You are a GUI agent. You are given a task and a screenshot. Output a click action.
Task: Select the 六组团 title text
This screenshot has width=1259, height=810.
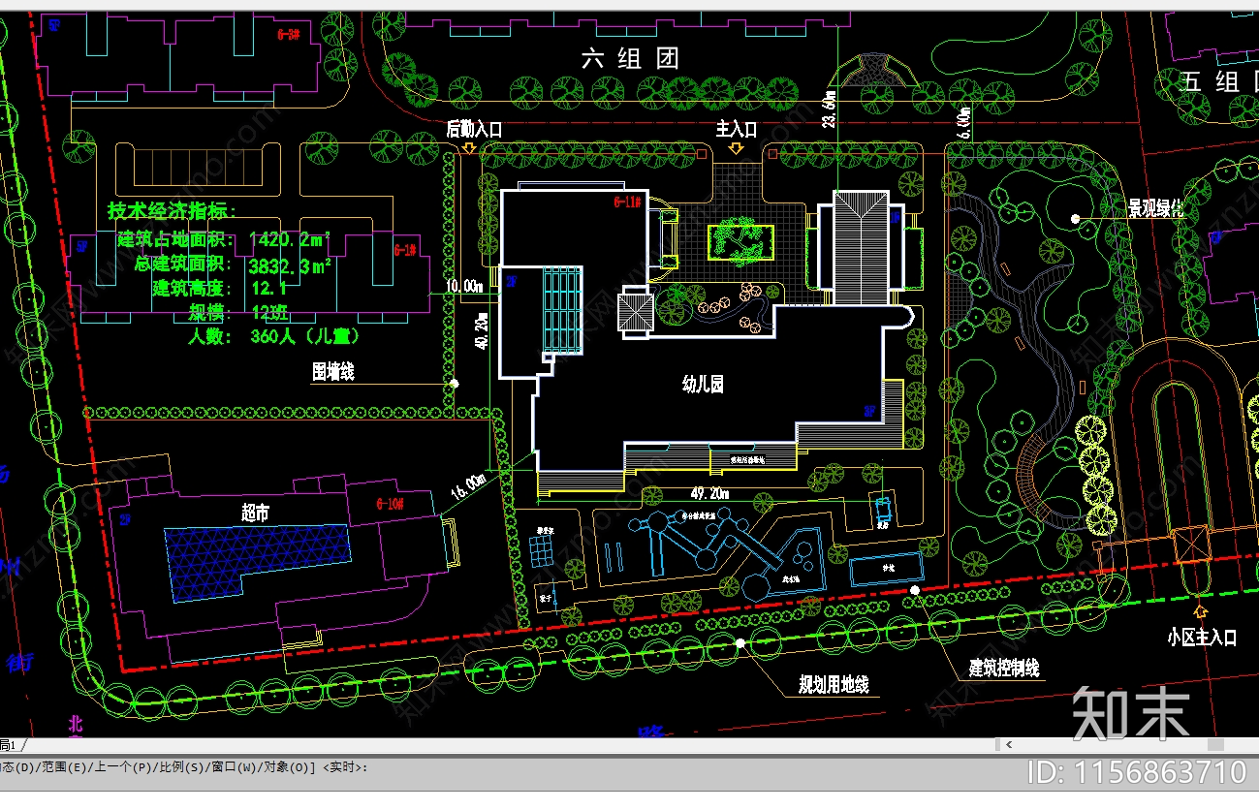[x=630, y=59]
